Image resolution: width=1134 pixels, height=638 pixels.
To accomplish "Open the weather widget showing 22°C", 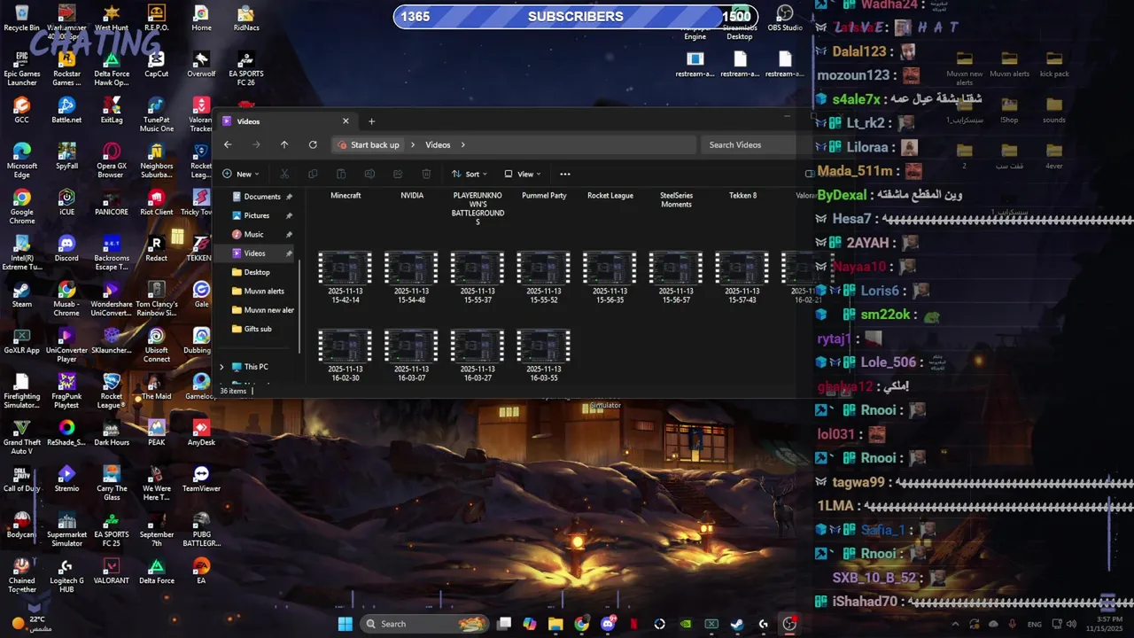I will click(32, 624).
